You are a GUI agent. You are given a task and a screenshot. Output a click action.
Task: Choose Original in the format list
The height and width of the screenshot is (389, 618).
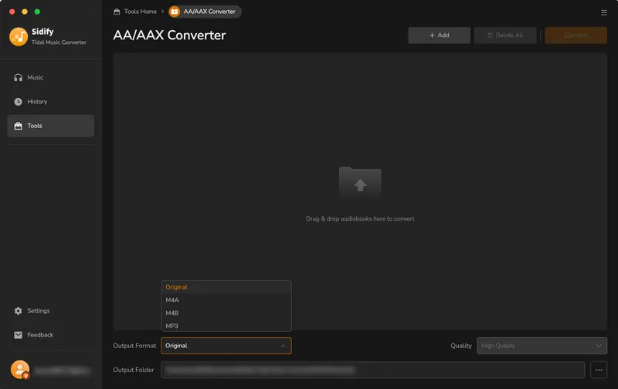point(226,287)
